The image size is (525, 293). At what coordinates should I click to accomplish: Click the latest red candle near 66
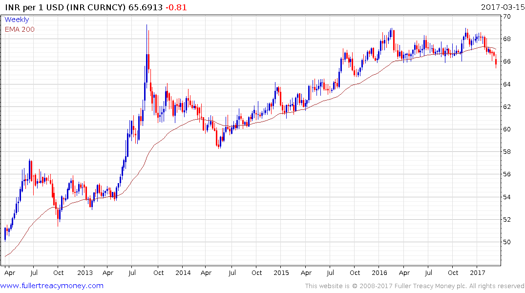click(496, 62)
